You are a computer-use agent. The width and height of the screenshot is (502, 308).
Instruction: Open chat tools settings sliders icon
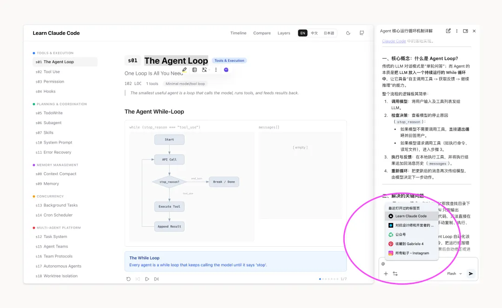click(x=395, y=274)
